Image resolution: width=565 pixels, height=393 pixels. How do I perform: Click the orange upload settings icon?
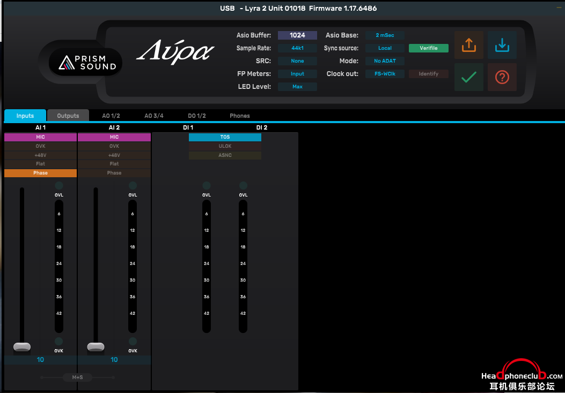(469, 45)
